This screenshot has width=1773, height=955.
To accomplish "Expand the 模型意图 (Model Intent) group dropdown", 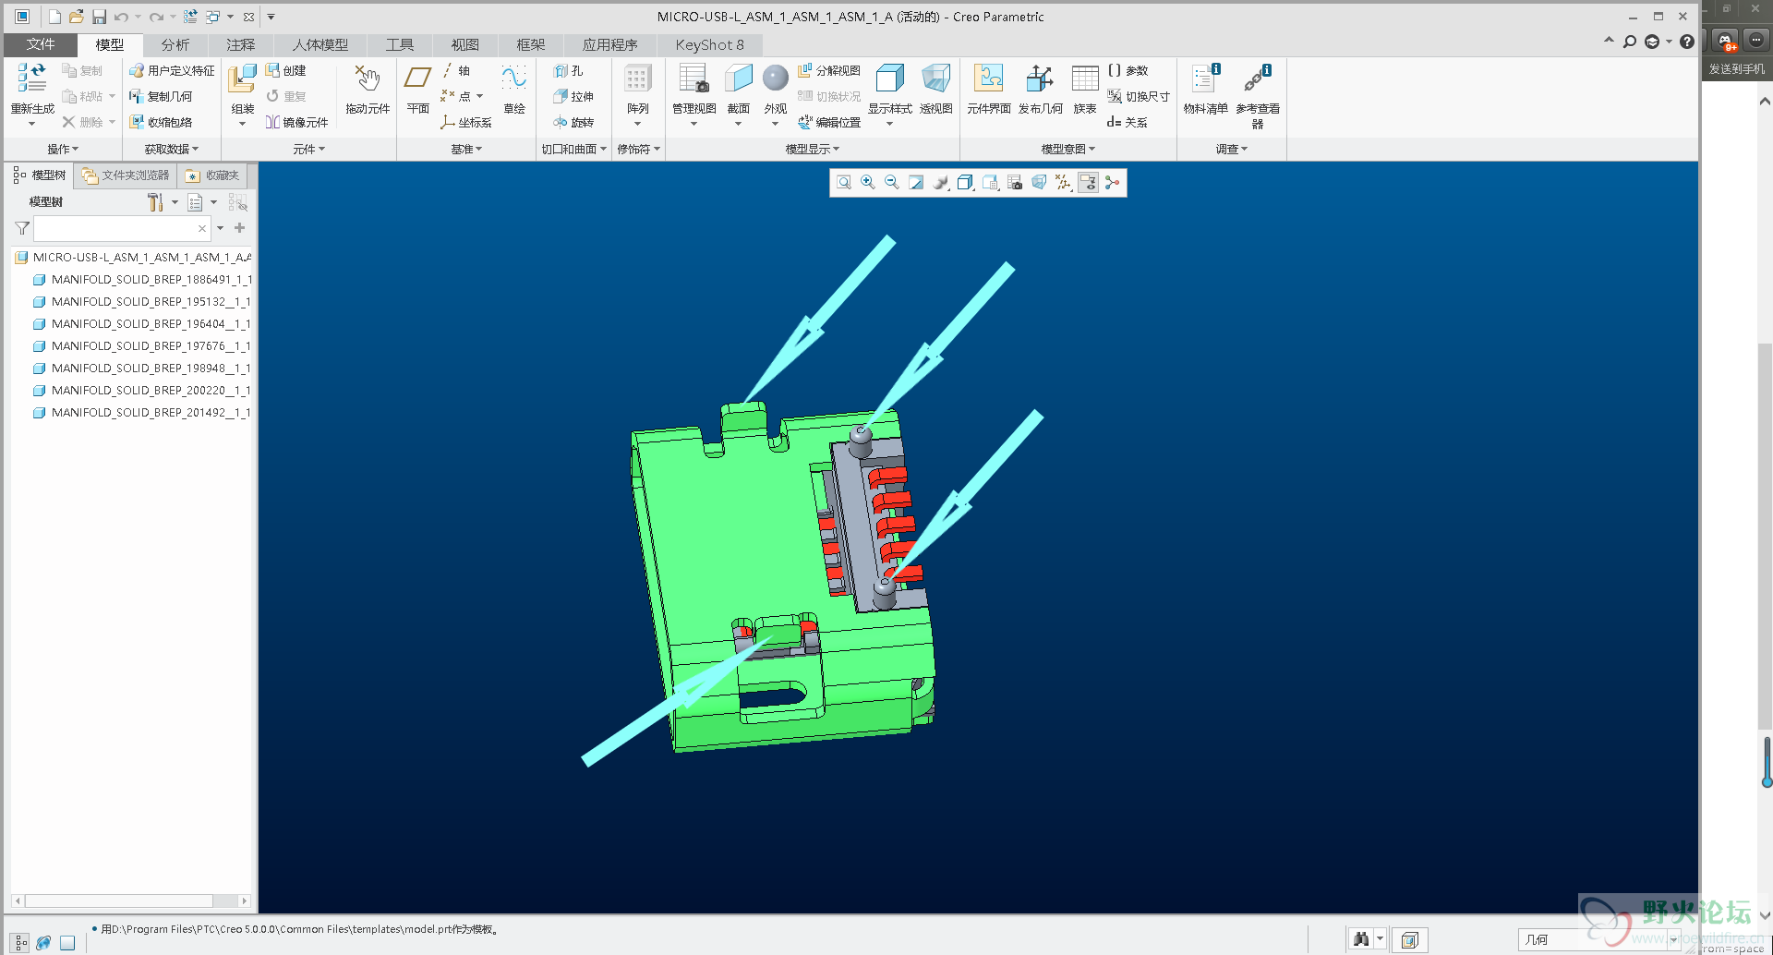I will (x=1068, y=149).
